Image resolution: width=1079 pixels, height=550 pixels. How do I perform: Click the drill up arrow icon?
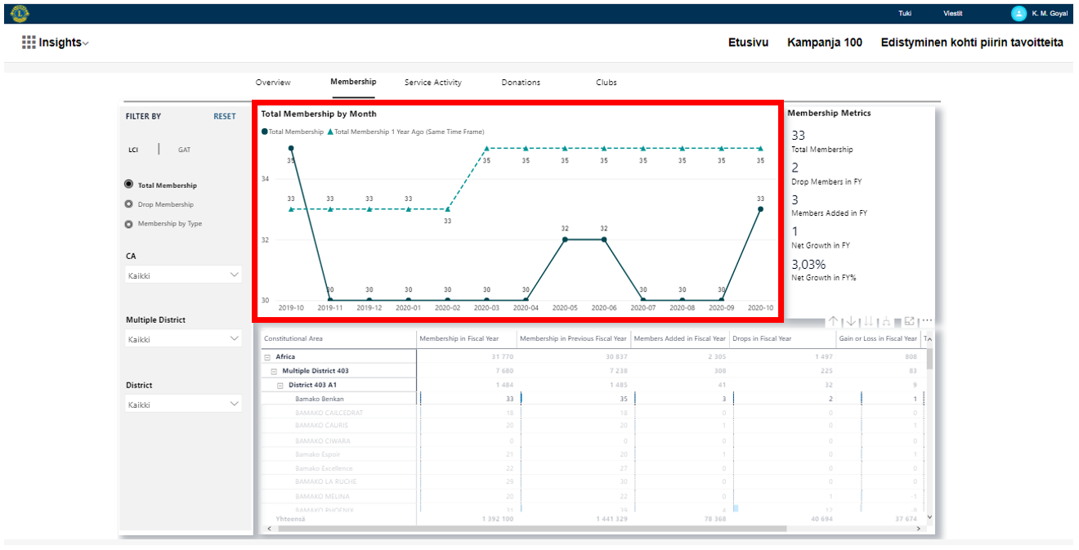tap(834, 322)
